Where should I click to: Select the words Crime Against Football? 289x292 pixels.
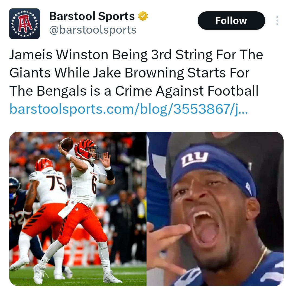(187, 91)
